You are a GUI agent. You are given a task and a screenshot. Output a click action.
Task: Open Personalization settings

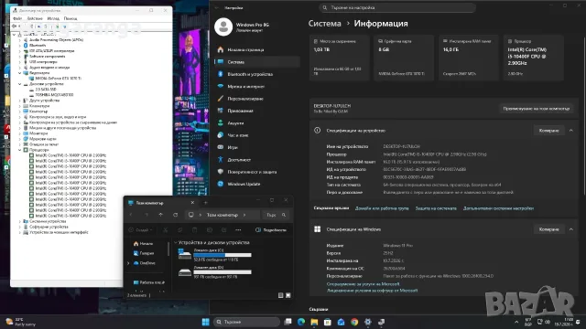click(x=245, y=99)
